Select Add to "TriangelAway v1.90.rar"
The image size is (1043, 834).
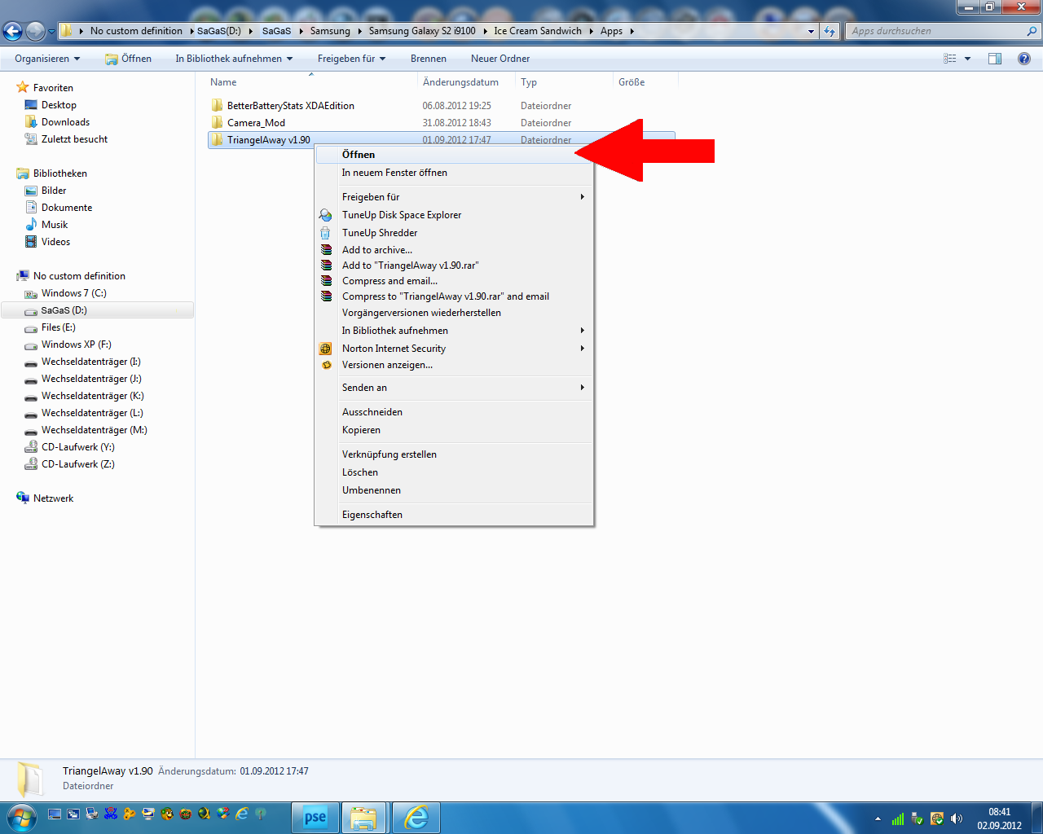pos(454,266)
